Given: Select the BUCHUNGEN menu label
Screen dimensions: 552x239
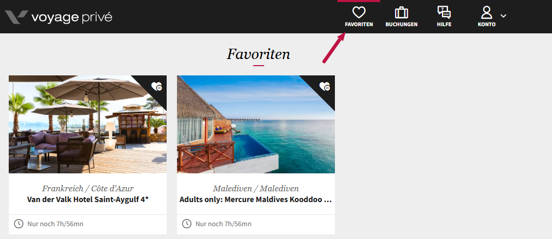Looking at the screenshot, I should tap(401, 25).
